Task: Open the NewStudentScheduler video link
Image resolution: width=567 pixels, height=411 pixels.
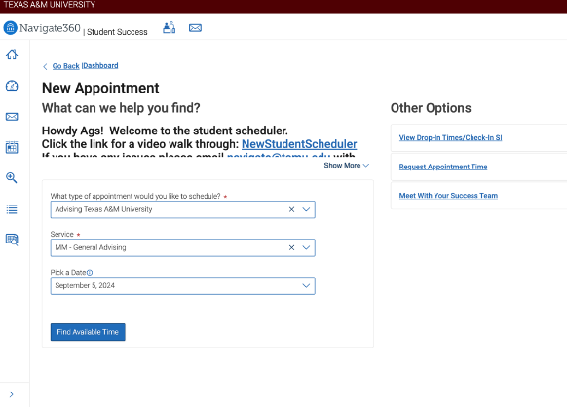Action: (299, 144)
